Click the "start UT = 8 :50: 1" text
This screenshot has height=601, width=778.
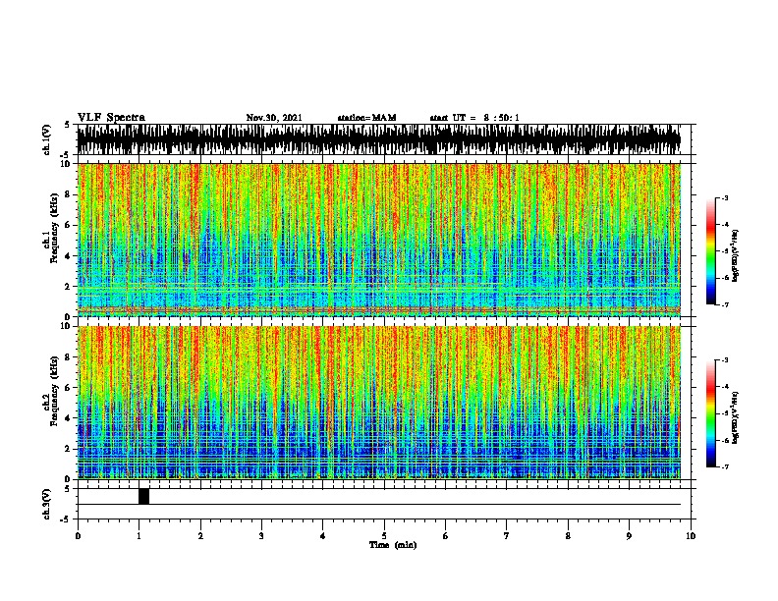474,118
